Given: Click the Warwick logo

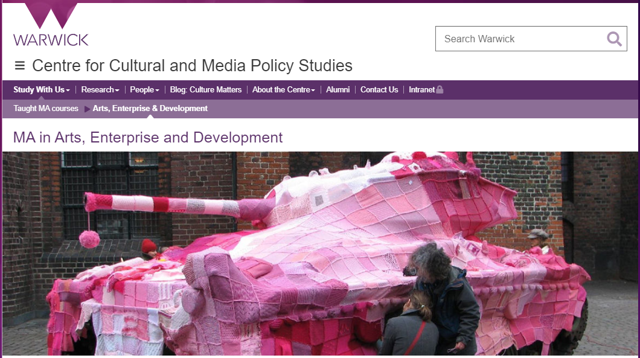Looking at the screenshot, I should tap(51, 24).
